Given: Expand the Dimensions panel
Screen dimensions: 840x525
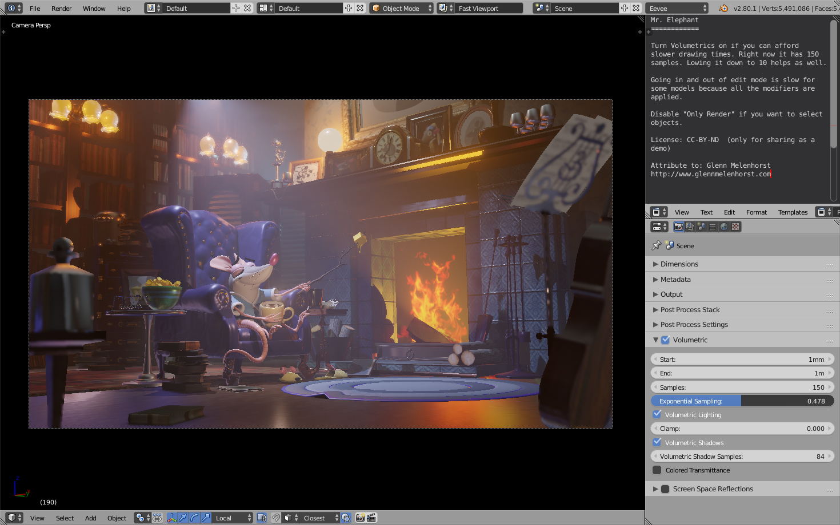Looking at the screenshot, I should coord(679,264).
